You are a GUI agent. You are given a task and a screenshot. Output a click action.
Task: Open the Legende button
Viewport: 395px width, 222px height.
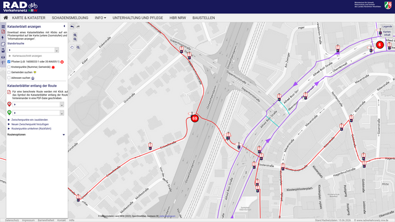(x=387, y=27)
